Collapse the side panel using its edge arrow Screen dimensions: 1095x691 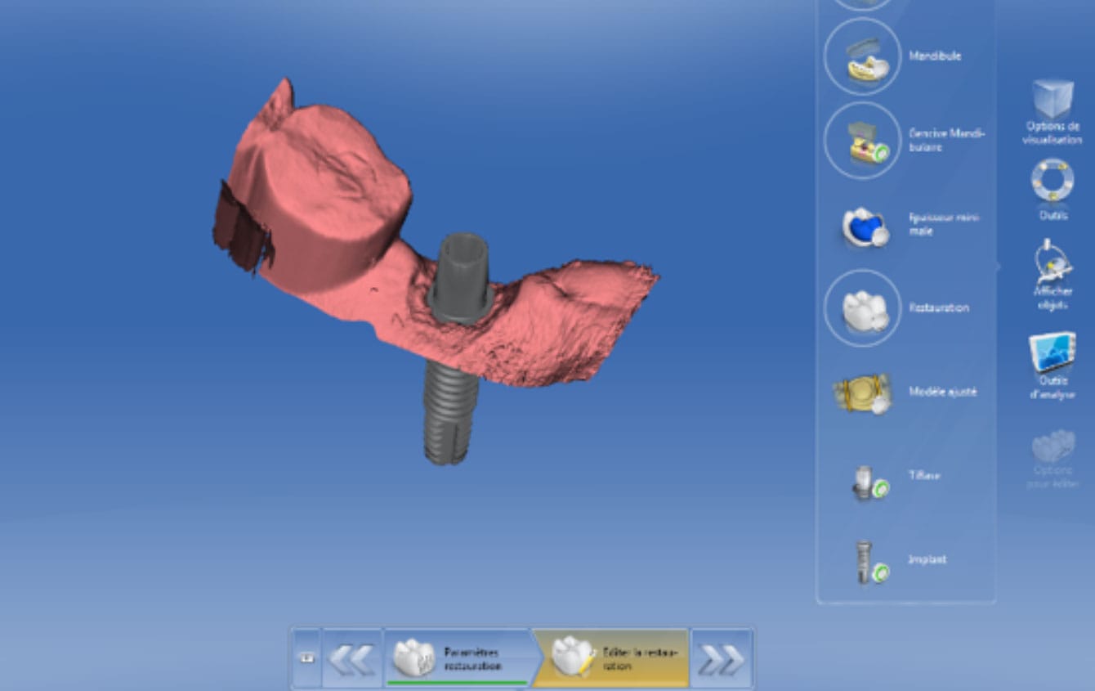tap(998, 266)
